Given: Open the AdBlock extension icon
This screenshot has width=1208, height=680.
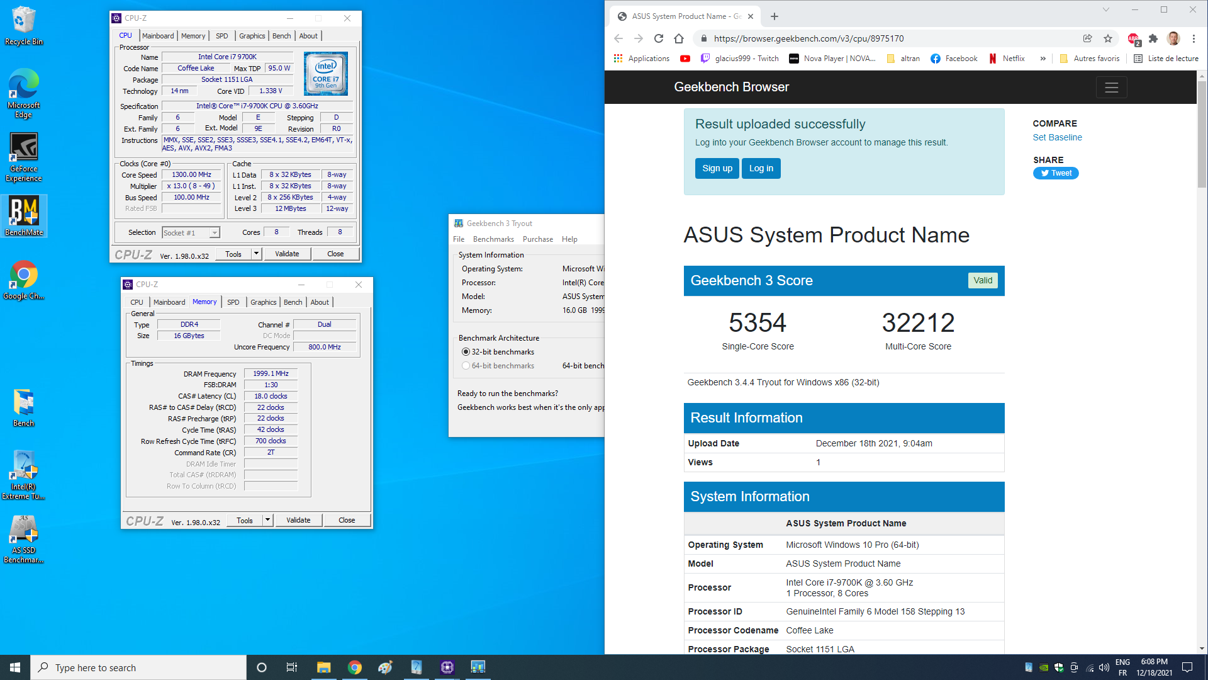Looking at the screenshot, I should point(1134,39).
